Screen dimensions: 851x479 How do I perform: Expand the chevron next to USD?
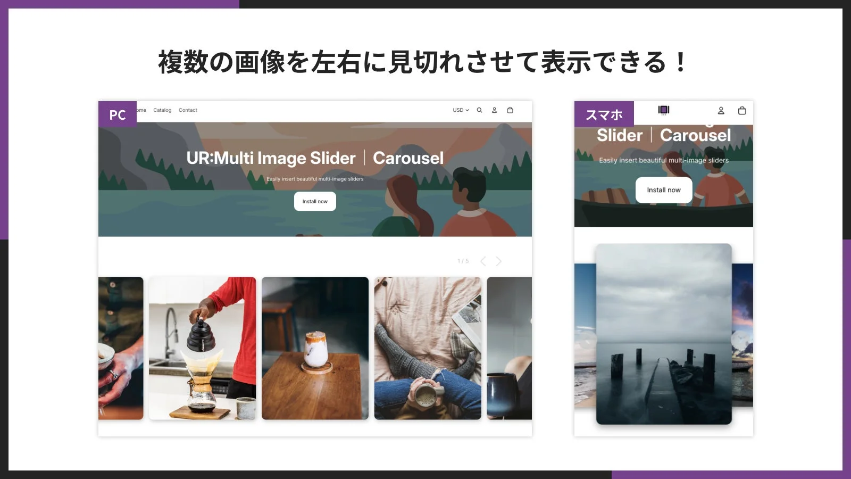[x=467, y=110]
